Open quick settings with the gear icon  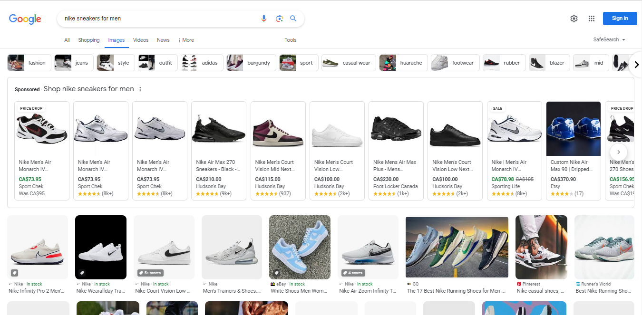pyautogui.click(x=574, y=18)
